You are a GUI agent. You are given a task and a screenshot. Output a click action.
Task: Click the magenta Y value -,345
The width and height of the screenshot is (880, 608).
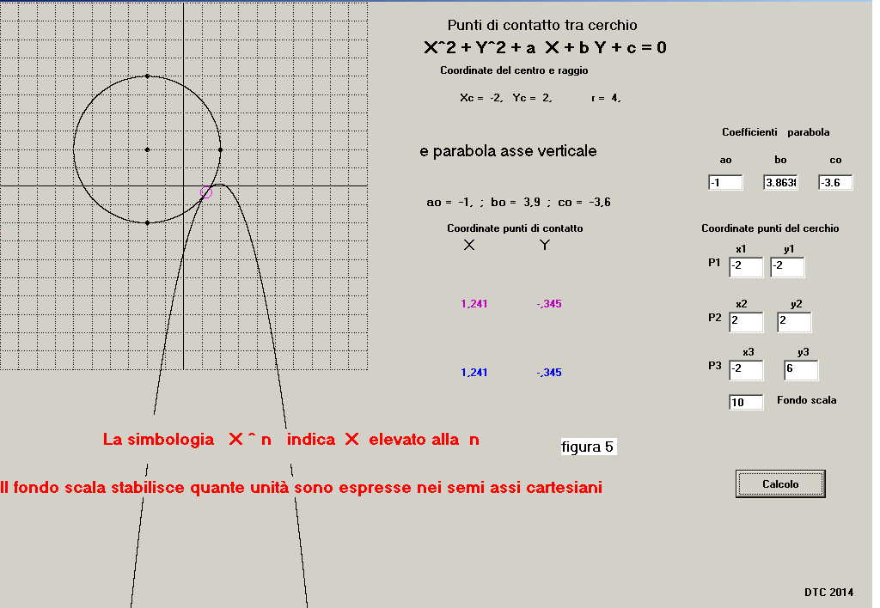click(x=549, y=304)
